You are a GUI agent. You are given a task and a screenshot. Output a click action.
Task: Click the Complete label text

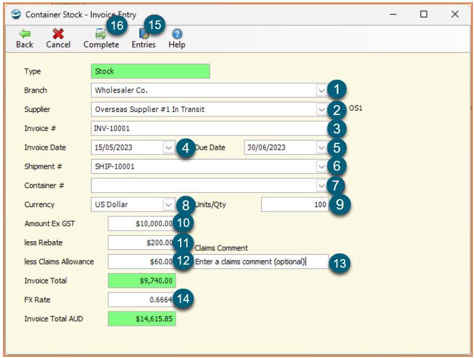tap(101, 45)
